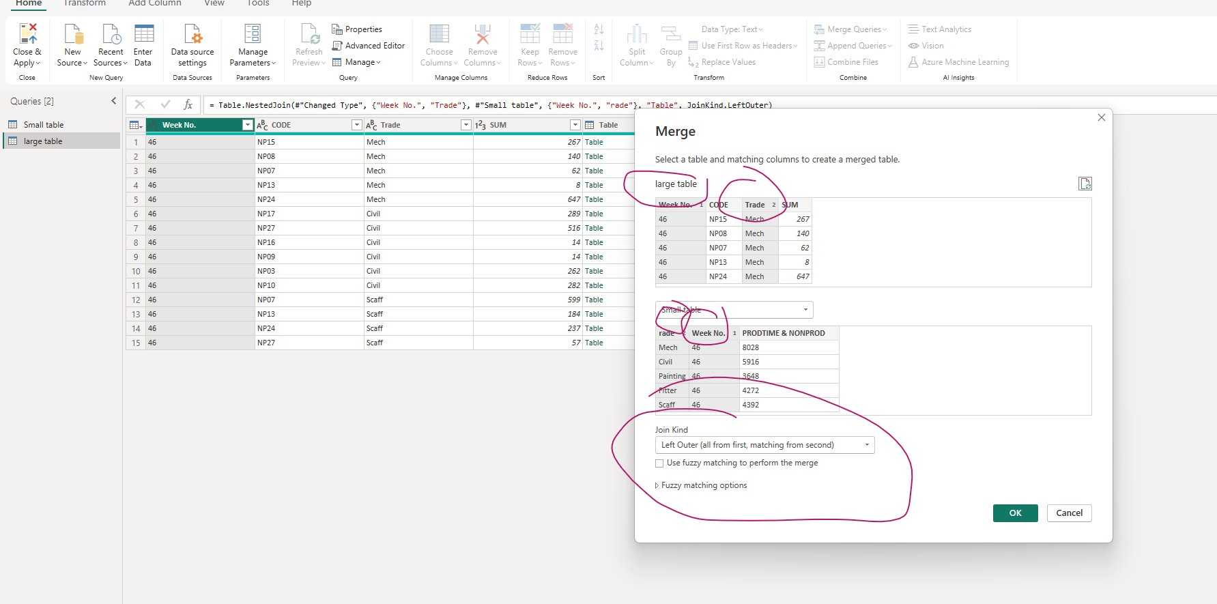Open Week No. column filter dropdown
The height and width of the screenshot is (604, 1217).
(247, 125)
